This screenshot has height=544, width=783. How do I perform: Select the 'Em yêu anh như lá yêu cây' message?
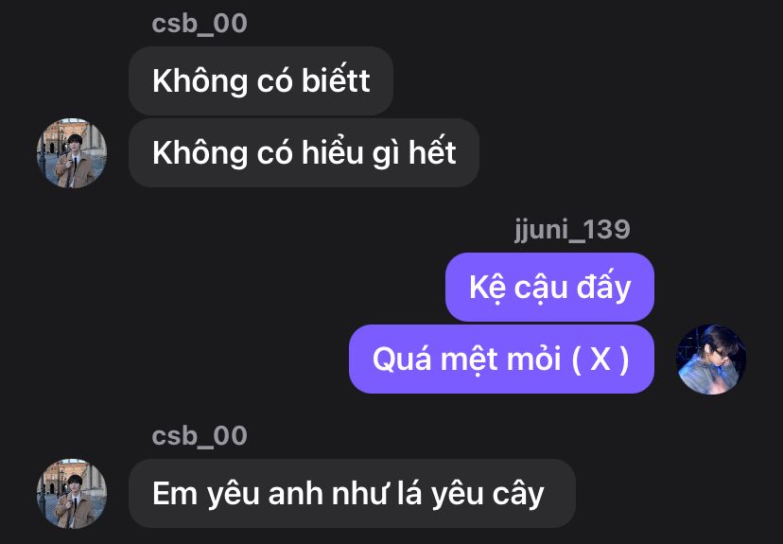352,494
